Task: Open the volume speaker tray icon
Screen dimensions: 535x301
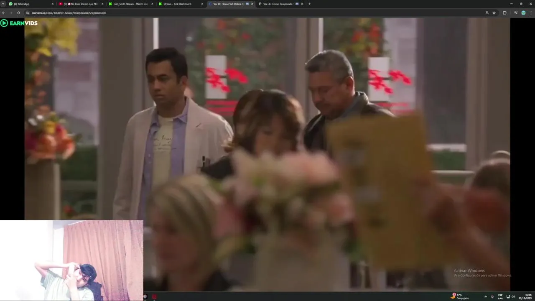Action: (x=513, y=296)
